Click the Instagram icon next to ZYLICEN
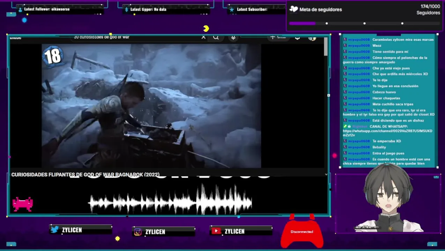Image resolution: width=445 pixels, height=251 pixels. pyautogui.click(x=138, y=231)
